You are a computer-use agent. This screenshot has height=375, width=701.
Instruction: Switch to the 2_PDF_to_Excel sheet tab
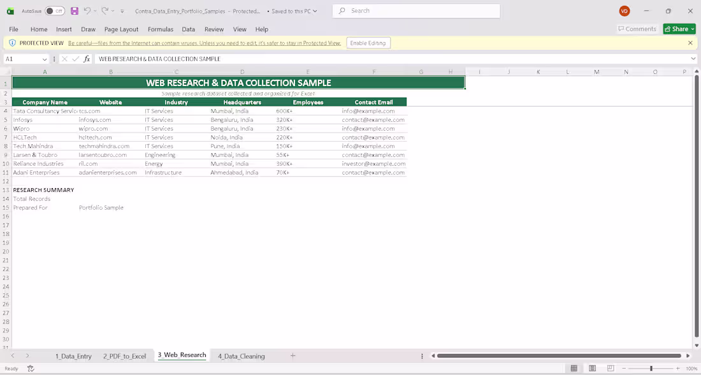[x=124, y=357]
